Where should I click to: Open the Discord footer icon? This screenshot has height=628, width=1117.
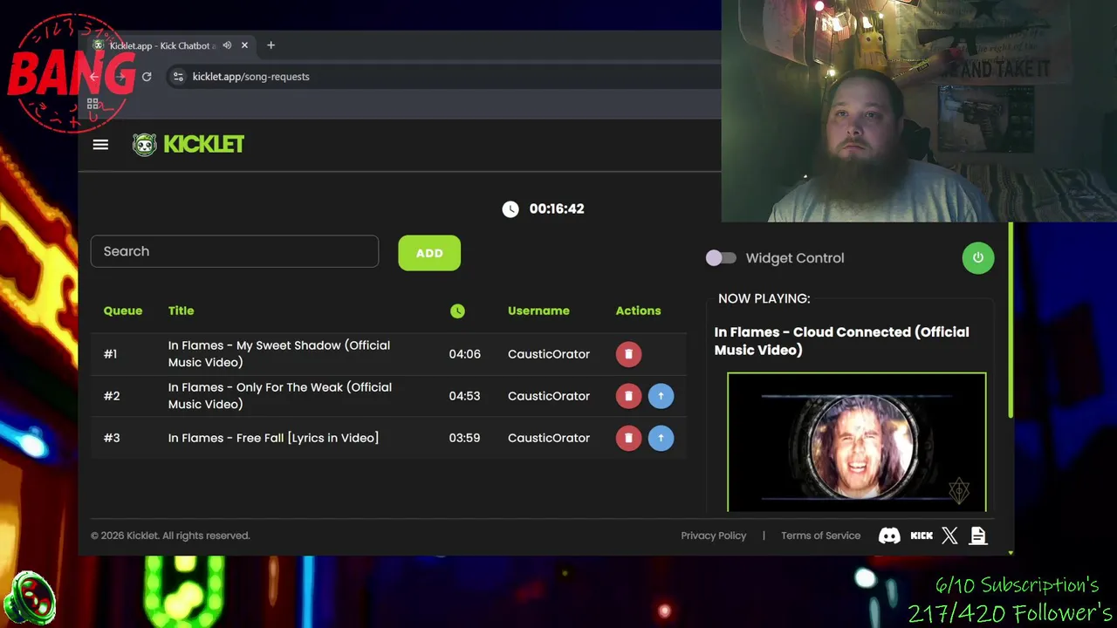(889, 536)
